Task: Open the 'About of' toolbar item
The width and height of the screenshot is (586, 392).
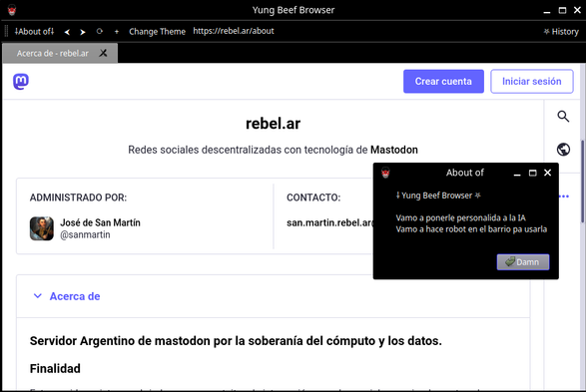Action: [34, 32]
